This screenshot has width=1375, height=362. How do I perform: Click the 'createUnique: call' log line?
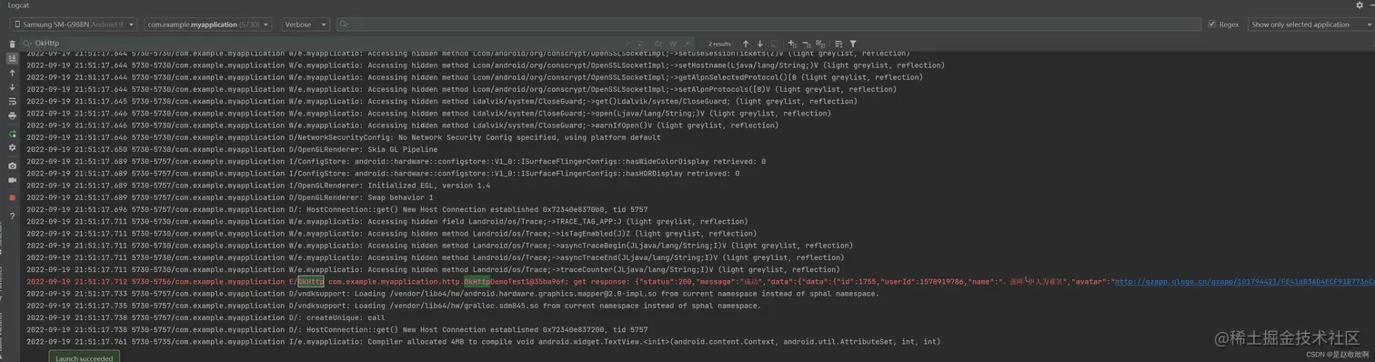pyautogui.click(x=206, y=317)
